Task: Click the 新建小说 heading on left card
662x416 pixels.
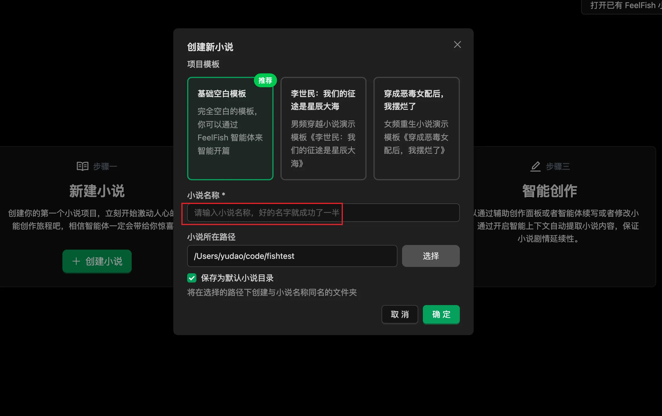Action: (97, 191)
